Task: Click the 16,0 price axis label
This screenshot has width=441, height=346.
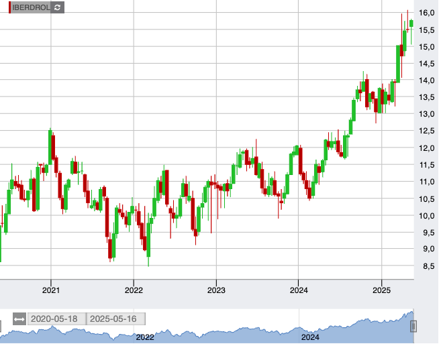Action: click(427, 13)
